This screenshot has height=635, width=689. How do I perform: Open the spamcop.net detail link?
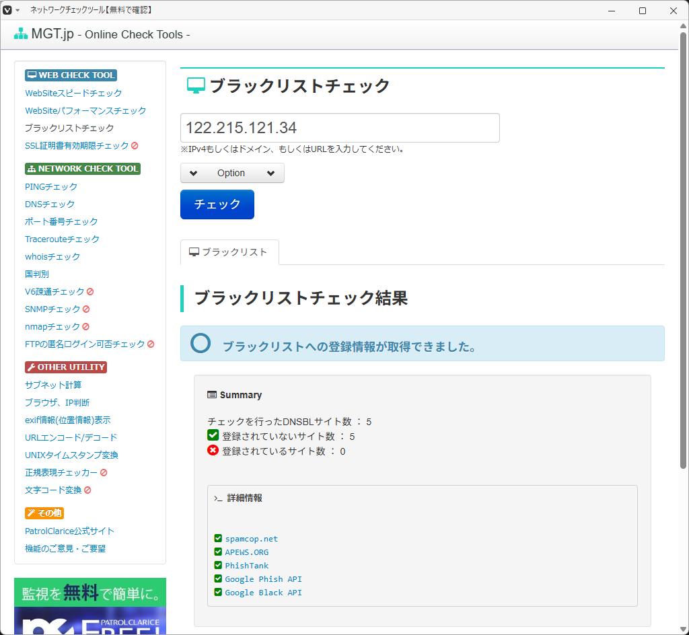point(252,539)
